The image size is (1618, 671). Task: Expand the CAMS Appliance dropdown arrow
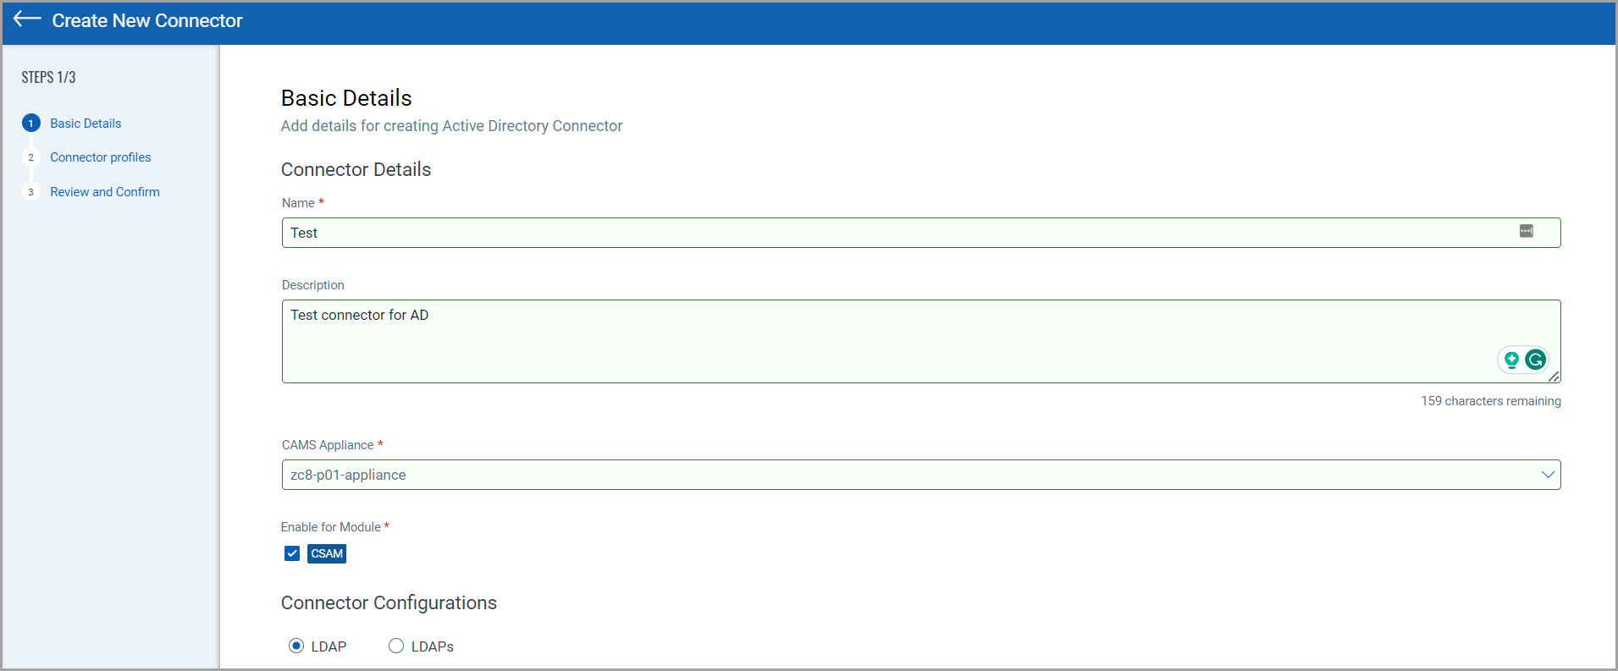pos(1547,475)
